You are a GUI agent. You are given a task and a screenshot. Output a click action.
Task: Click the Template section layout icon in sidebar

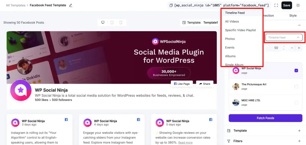[x=229, y=131]
